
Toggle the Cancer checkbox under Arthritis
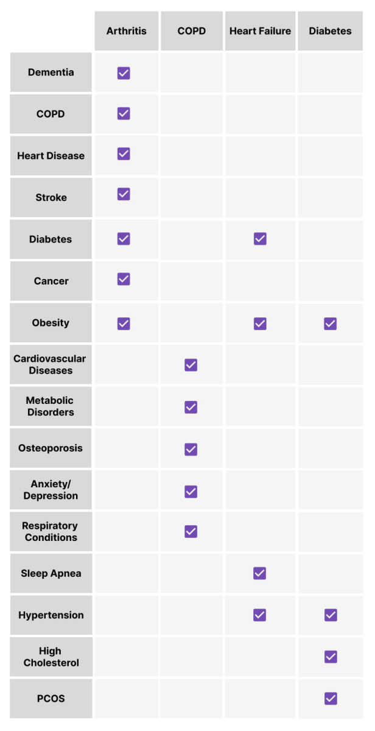click(x=124, y=279)
